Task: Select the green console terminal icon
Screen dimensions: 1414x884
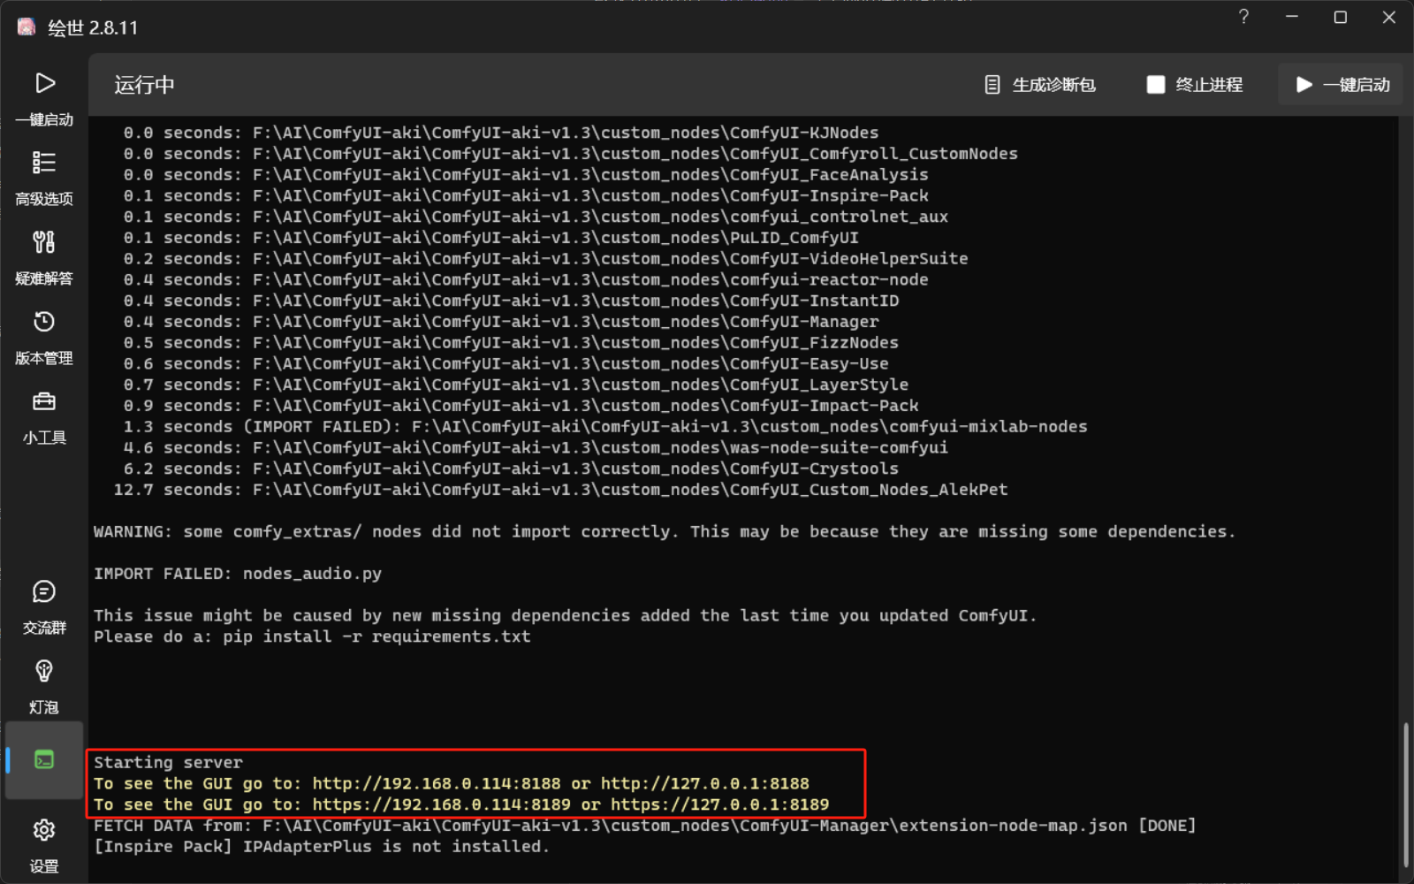Action: pyautogui.click(x=44, y=759)
